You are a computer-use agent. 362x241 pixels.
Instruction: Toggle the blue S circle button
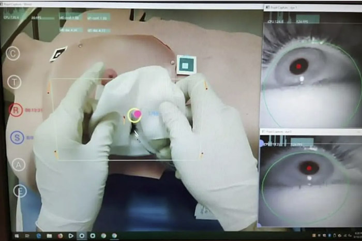pos(17,138)
